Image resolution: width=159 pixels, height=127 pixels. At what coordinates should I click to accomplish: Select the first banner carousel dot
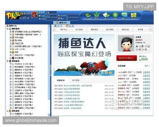coord(102,72)
